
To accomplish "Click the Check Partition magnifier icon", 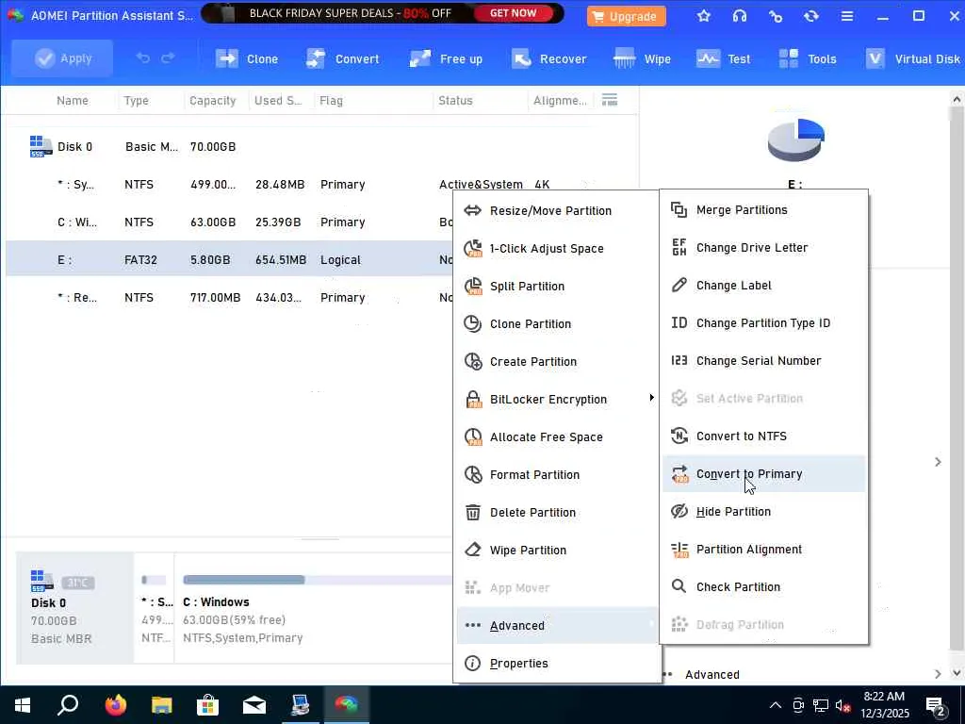I will (x=679, y=586).
